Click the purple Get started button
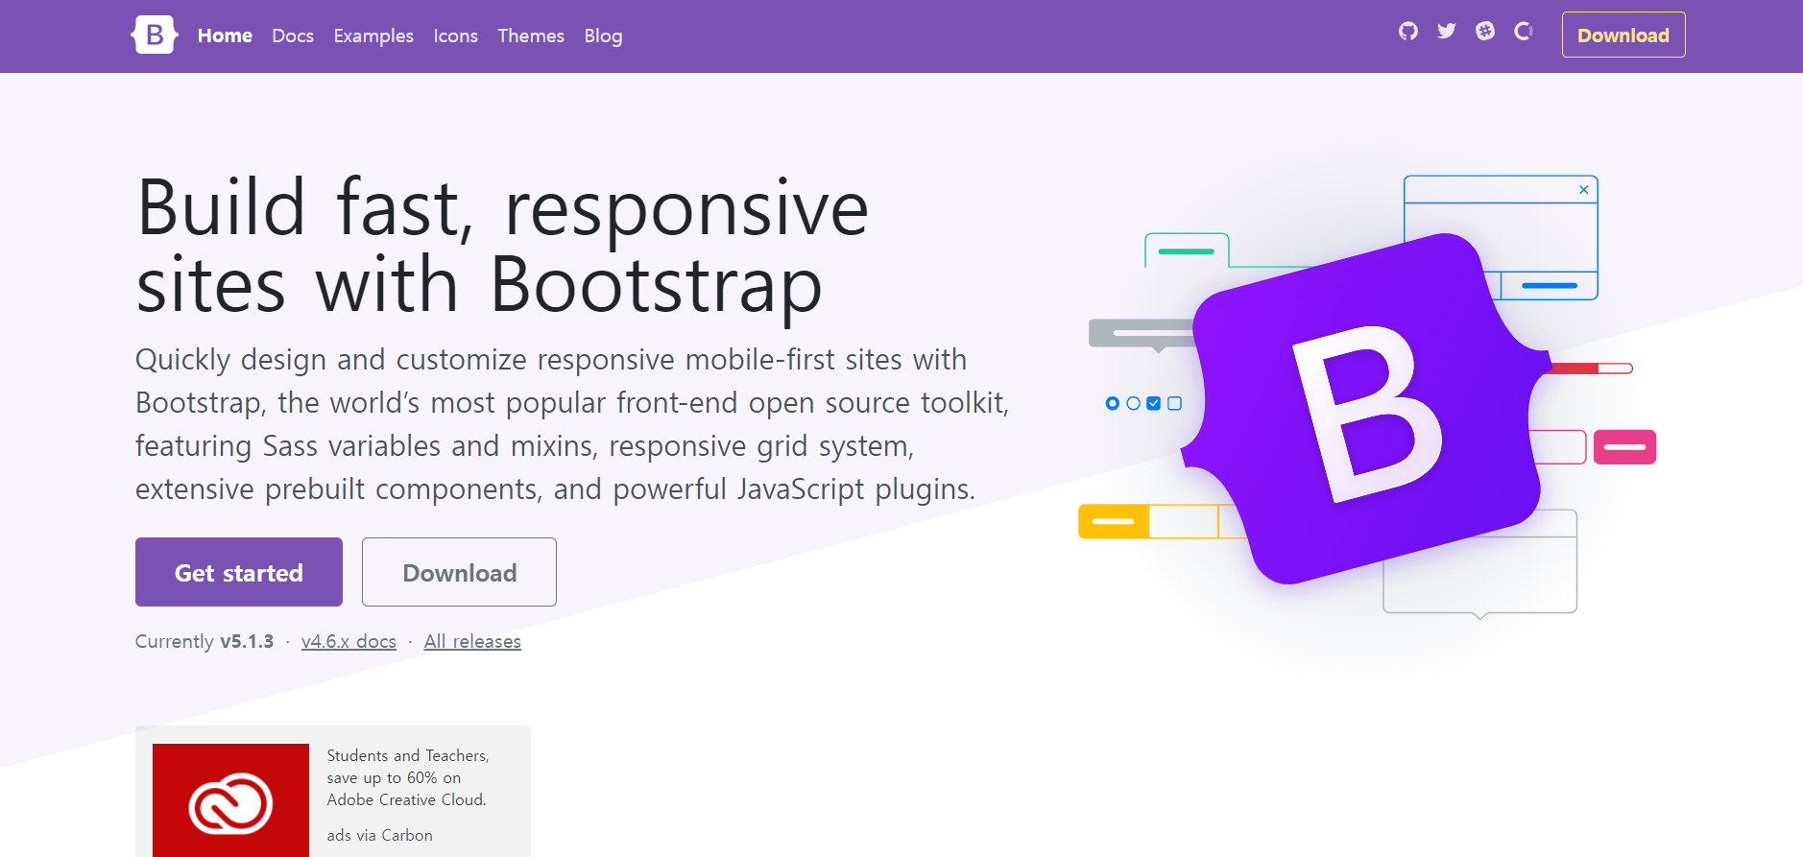Image resolution: width=1803 pixels, height=857 pixels. [239, 572]
